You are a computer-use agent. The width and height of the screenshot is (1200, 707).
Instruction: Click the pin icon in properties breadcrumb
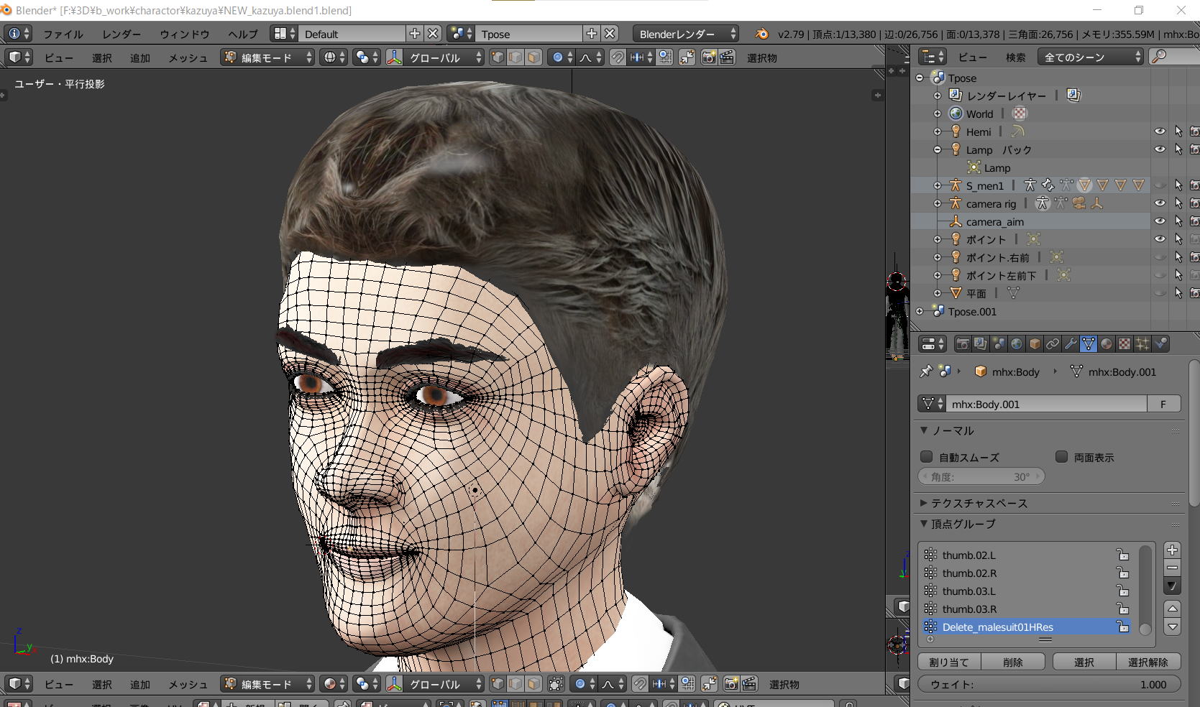[926, 371]
